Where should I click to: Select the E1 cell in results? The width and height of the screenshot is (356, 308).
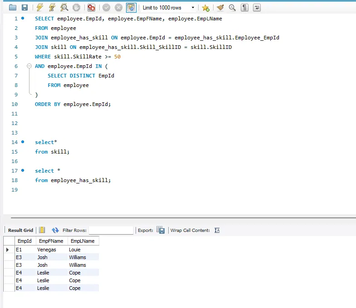point(25,250)
